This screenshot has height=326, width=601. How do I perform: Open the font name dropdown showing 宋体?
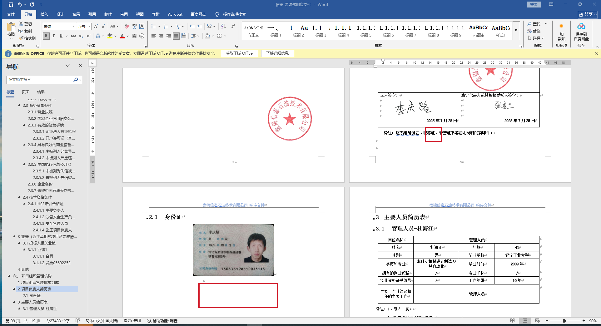coord(74,27)
